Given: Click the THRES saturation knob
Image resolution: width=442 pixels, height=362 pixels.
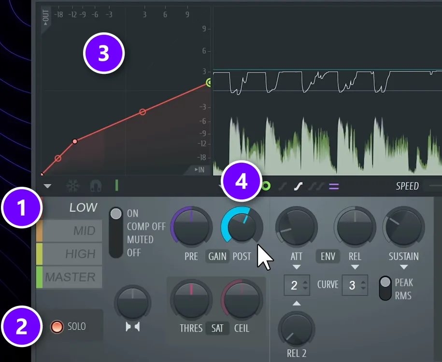Looking at the screenshot, I should 191,300.
